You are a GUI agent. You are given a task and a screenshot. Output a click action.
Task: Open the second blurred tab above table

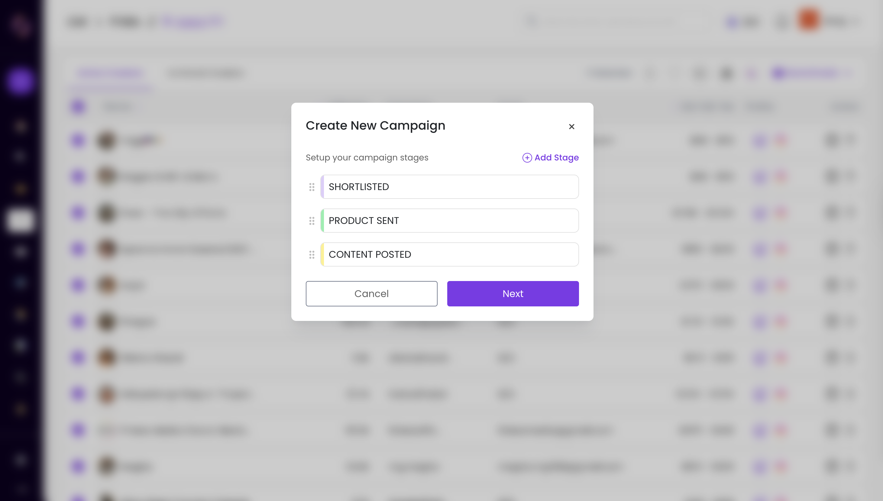pos(205,73)
